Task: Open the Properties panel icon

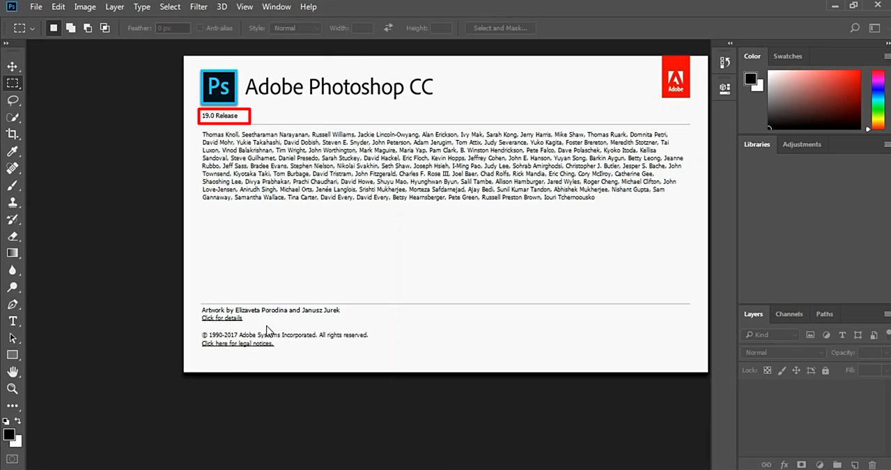Action: tap(725, 88)
